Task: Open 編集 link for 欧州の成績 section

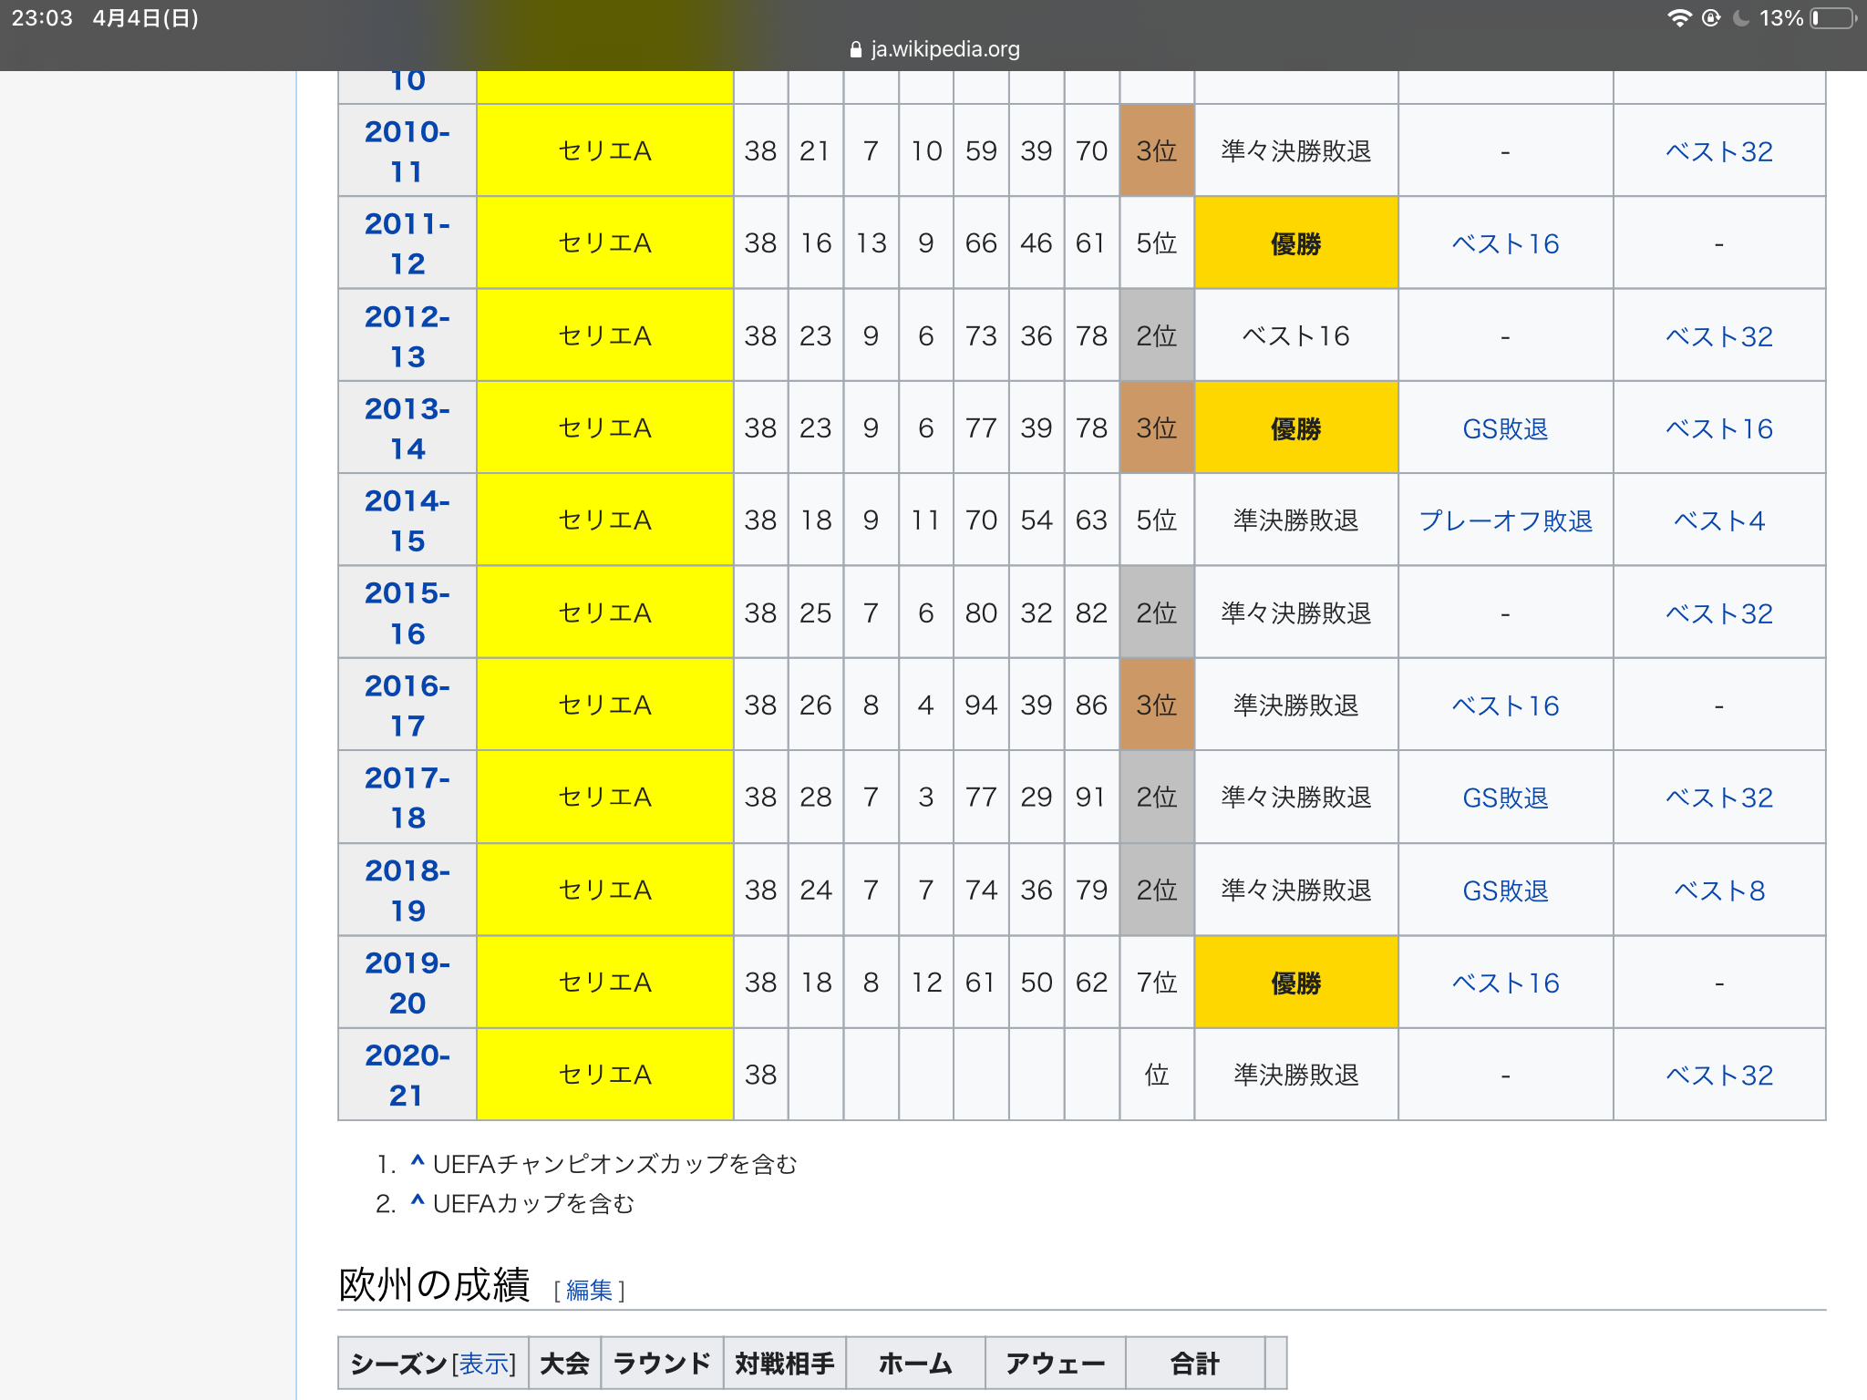Action: (x=589, y=1290)
